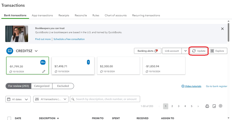232x120 pixels.
Task: Switch to Excluded transactions view
Action: click(x=63, y=86)
